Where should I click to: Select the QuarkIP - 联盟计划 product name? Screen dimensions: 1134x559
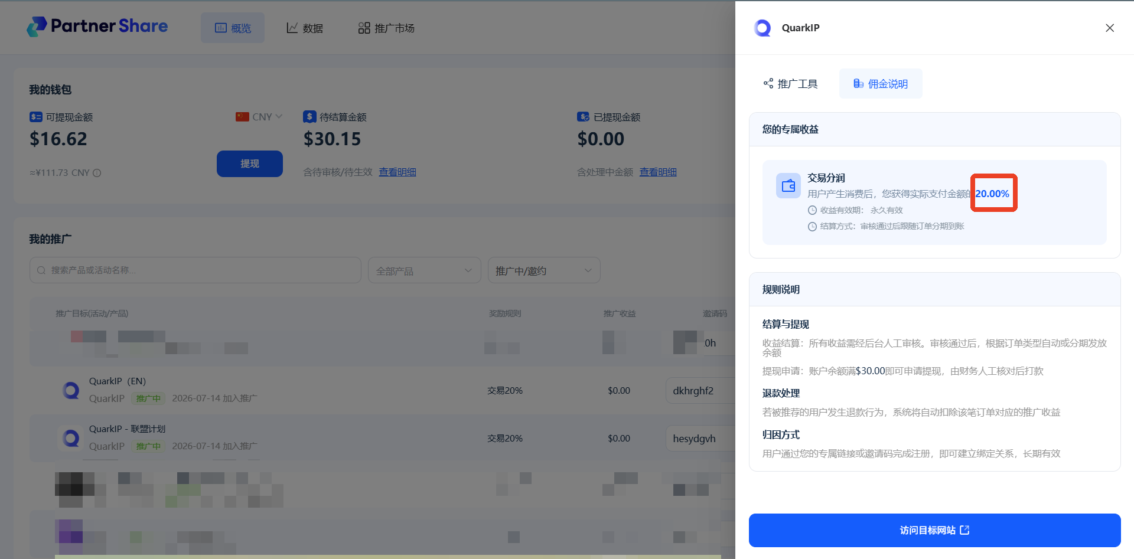click(x=128, y=429)
